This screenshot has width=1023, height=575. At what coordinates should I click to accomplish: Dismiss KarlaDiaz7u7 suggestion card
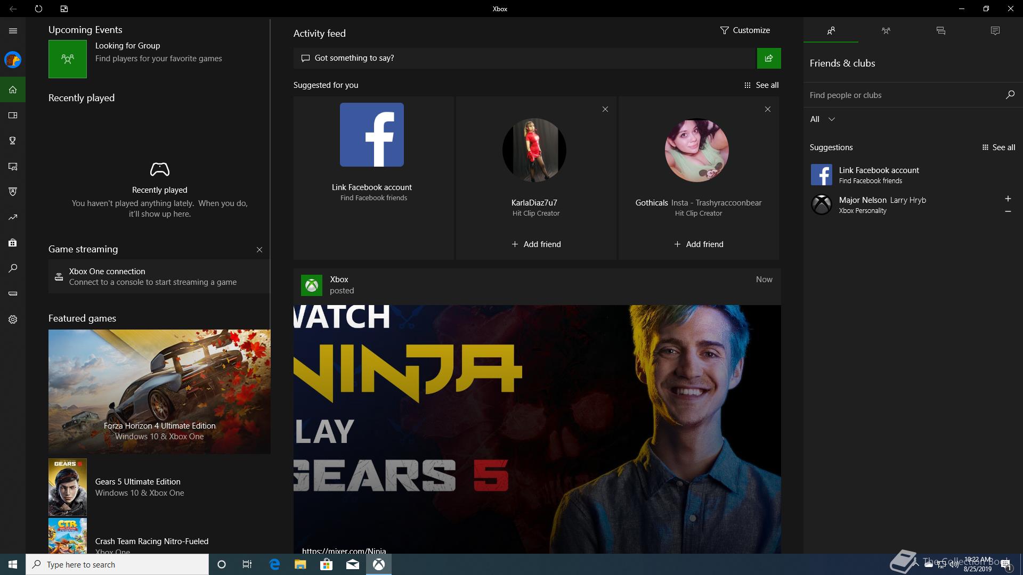[x=605, y=109]
